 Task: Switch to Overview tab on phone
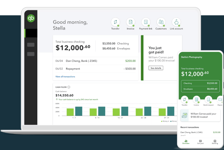click(x=186, y=142)
